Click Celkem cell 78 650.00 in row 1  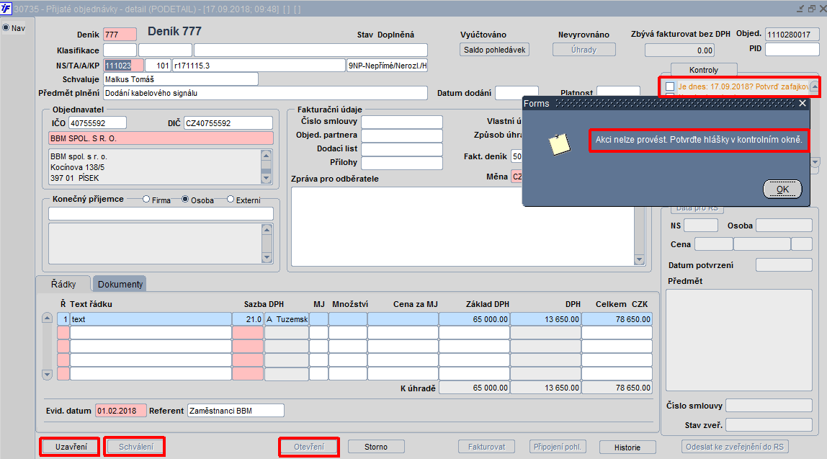click(617, 319)
